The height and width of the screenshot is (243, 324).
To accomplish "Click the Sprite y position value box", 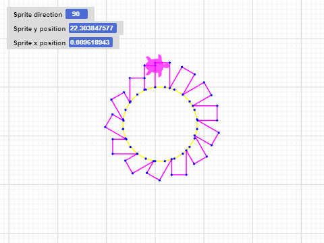I will tap(92, 28).
